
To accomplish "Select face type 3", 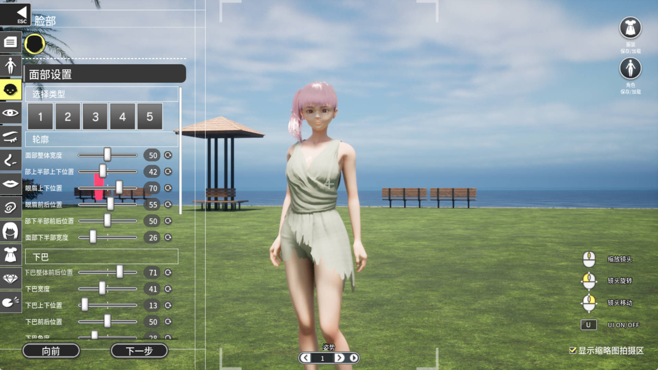I will pos(95,117).
